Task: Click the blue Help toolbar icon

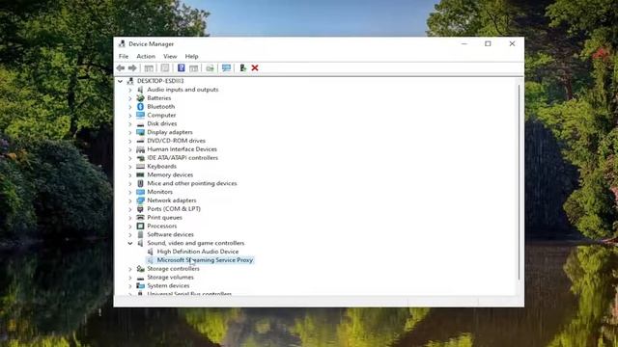Action: [181, 67]
